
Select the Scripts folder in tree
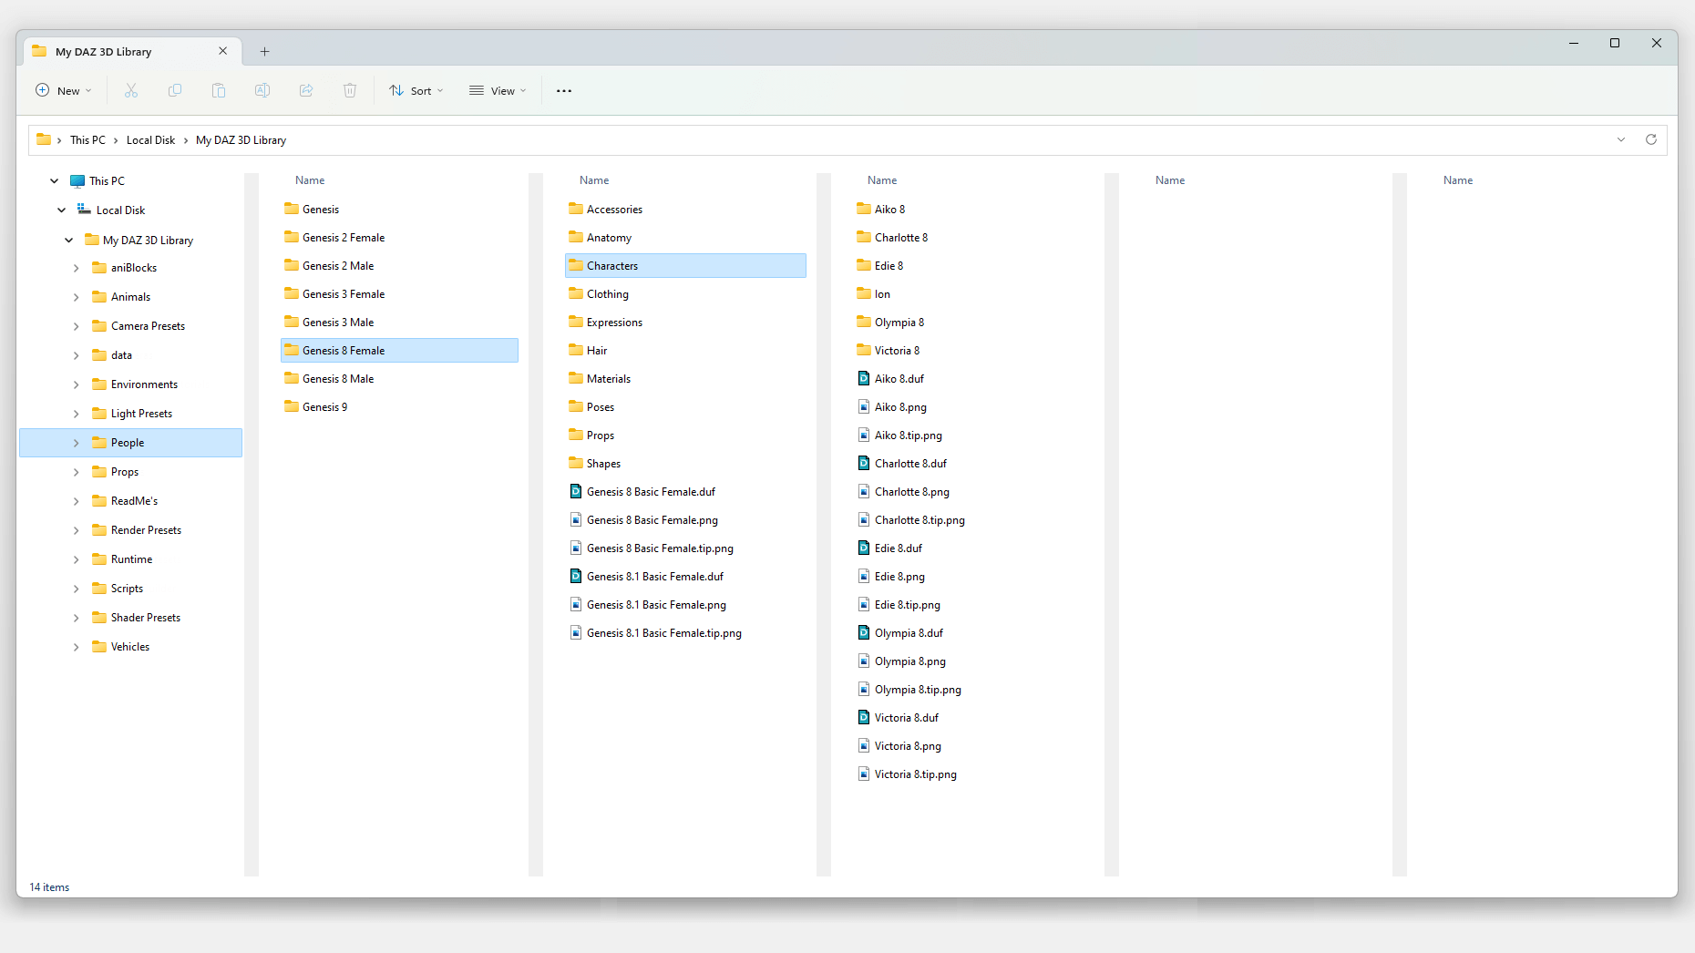point(127,589)
